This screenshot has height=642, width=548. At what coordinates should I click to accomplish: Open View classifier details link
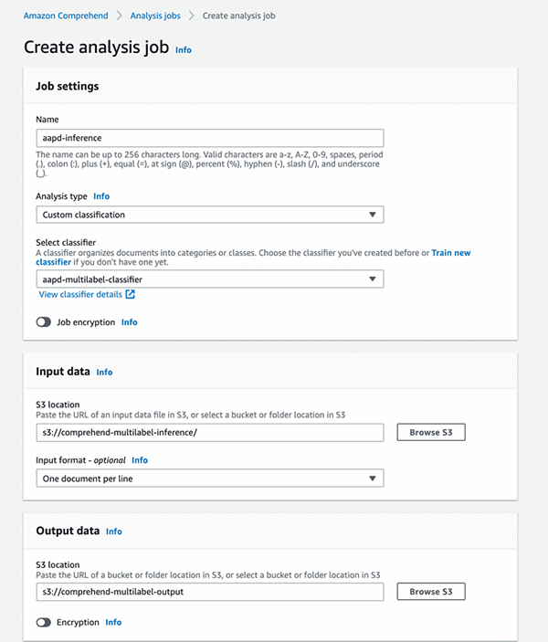[80, 295]
